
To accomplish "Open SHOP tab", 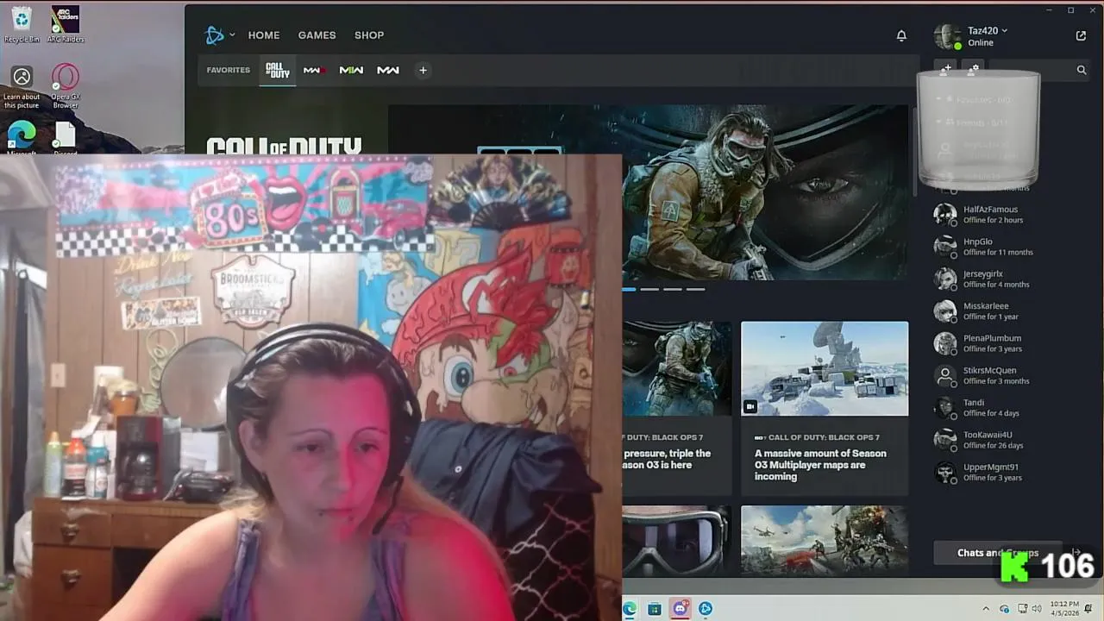I will tap(369, 35).
